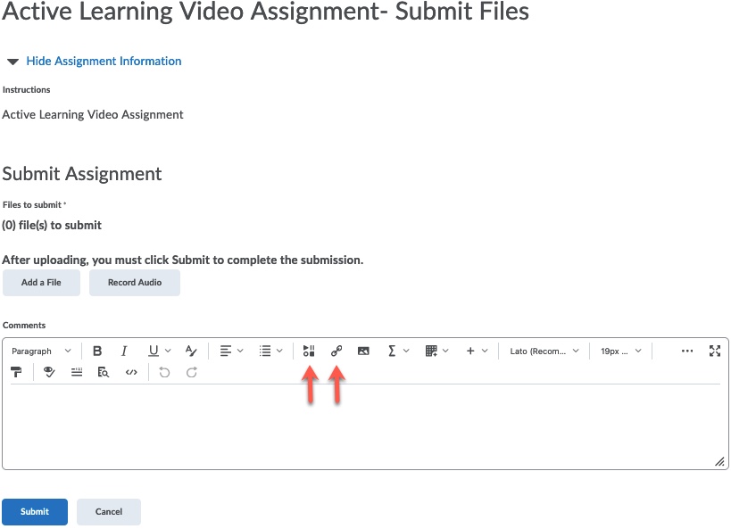
Task: Switch the editor to fullscreen mode
Action: (714, 351)
